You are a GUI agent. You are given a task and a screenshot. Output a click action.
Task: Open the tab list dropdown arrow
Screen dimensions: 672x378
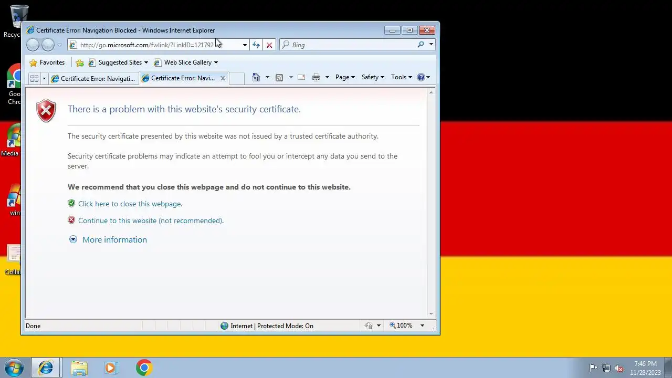click(44, 78)
